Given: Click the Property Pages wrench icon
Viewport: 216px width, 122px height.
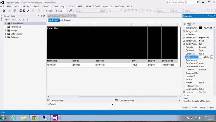Looking at the screenshot, I should point(193,24).
